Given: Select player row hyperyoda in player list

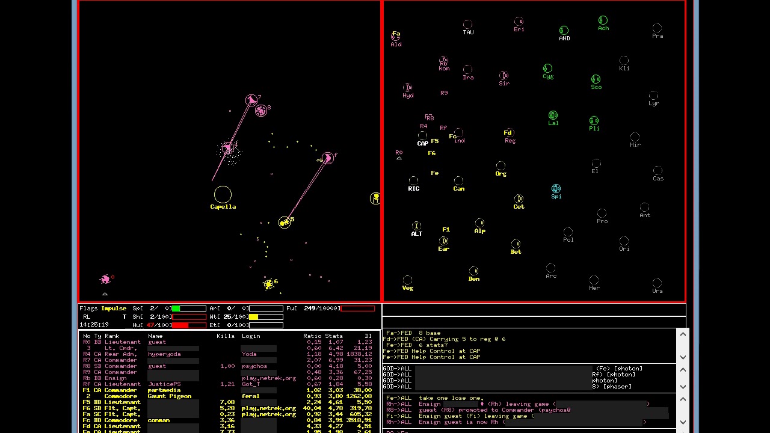Looking at the screenshot, I should (227, 354).
